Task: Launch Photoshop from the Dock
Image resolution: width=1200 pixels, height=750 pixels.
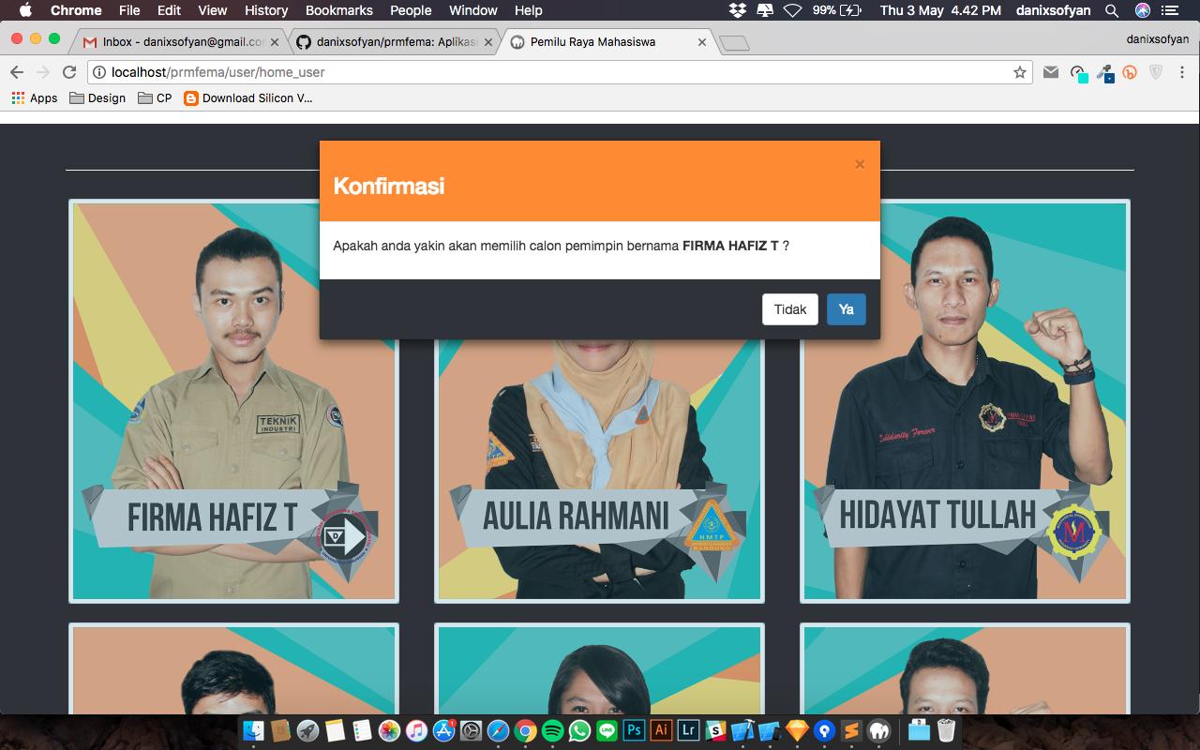Action: [x=635, y=730]
